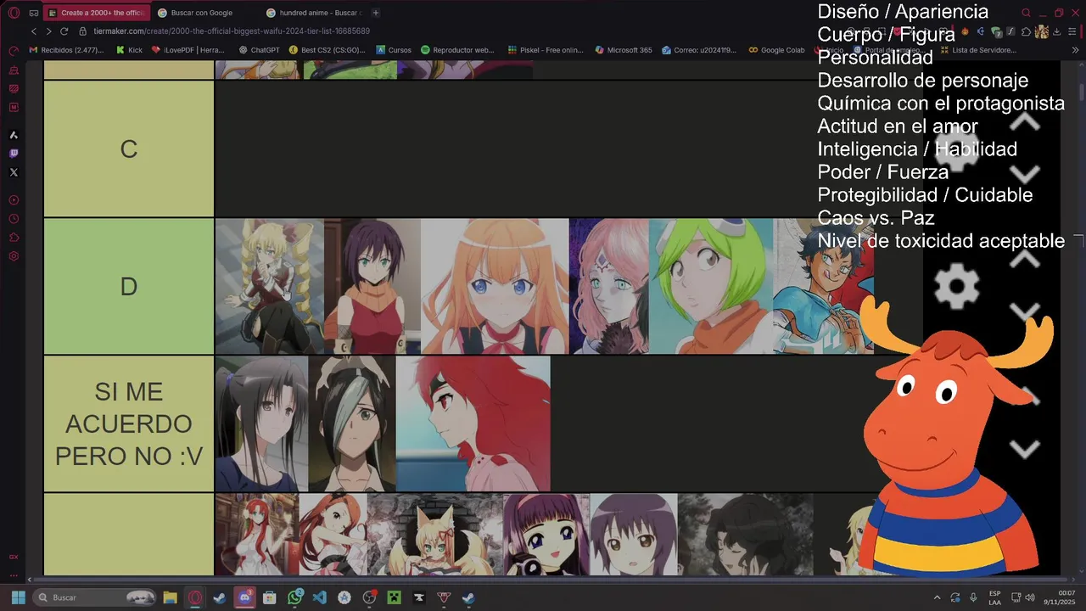Open the Cursos bookmark
Image resolution: width=1086 pixels, height=611 pixels.
click(x=394, y=50)
